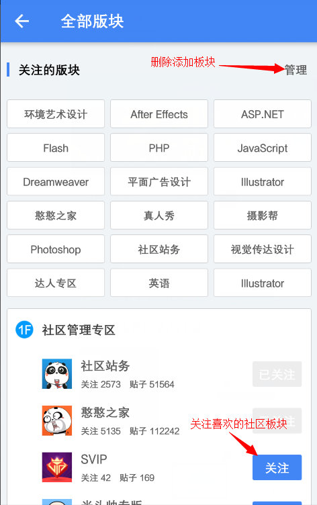Select the JavaScript board tile
The height and width of the screenshot is (505, 317).
[x=263, y=148]
